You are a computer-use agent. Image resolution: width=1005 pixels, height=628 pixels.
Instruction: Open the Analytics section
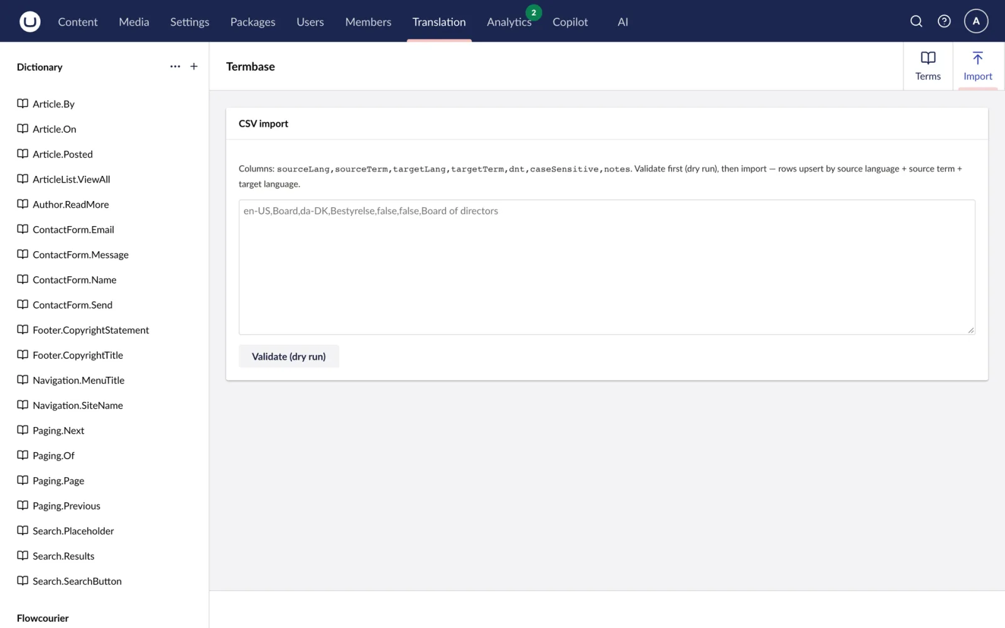(x=509, y=21)
